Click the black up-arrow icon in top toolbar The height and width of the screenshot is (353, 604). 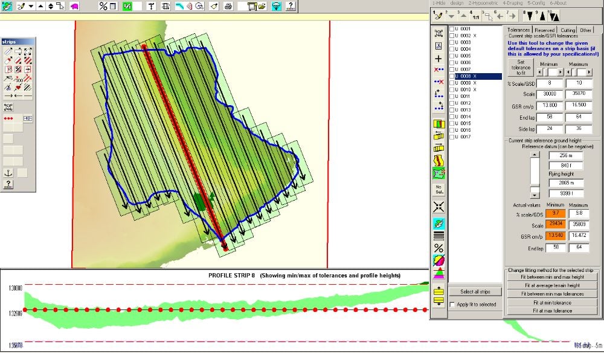pyautogui.click(x=41, y=6)
